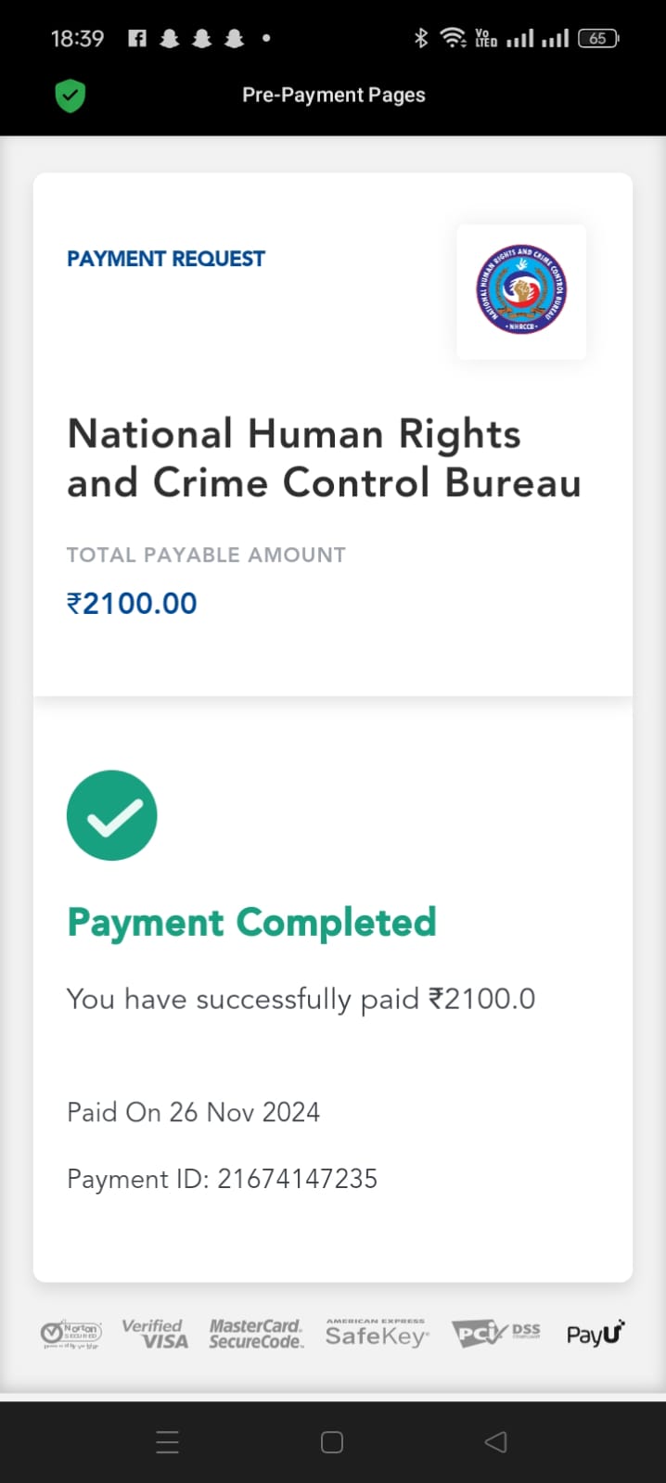
Task: Tap the National Human Rights organization name
Action: (324, 458)
